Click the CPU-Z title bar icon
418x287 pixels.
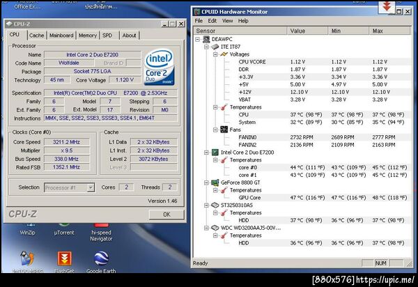[x=9, y=24]
